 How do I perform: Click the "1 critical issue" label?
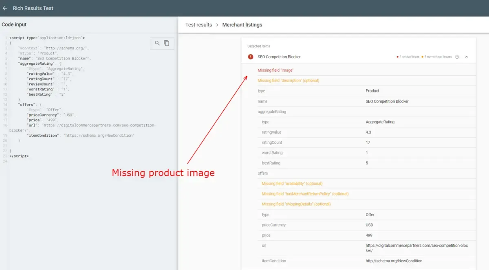409,57
